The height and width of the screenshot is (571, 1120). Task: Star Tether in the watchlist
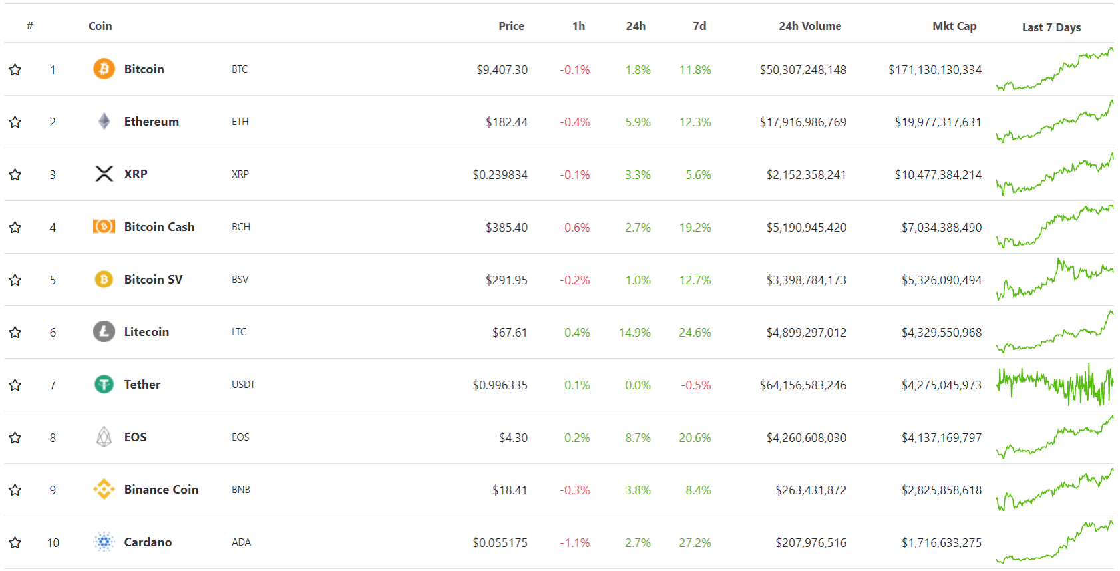(15, 385)
